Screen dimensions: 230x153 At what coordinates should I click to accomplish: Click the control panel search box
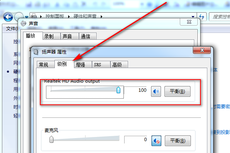(x=220, y=17)
